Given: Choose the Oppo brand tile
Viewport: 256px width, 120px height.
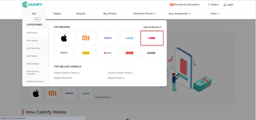Looking at the screenshot, I should tap(64, 53).
